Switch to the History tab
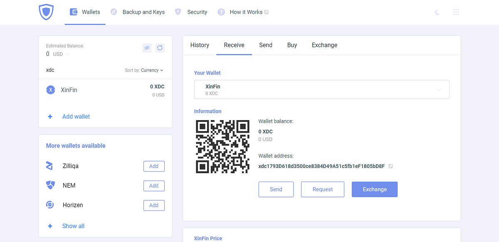 coord(200,45)
